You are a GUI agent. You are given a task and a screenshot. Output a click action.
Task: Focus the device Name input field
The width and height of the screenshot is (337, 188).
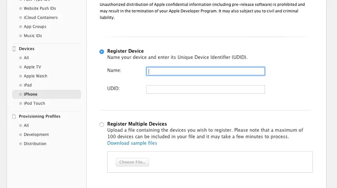[206, 71]
